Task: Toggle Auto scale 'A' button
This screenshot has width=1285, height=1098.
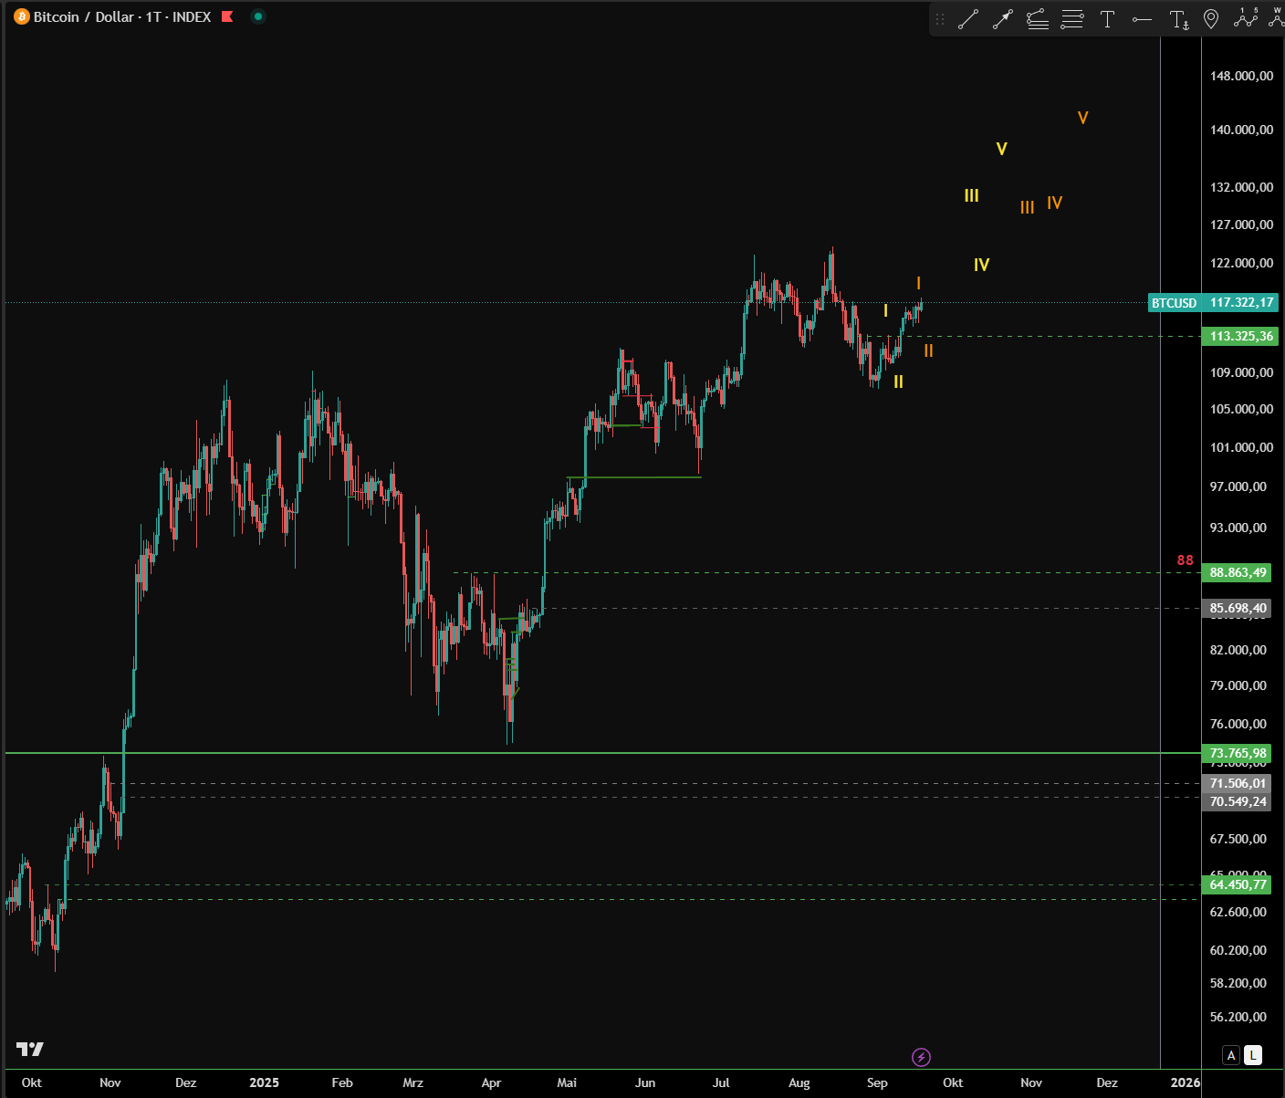Action: click(x=1231, y=1055)
